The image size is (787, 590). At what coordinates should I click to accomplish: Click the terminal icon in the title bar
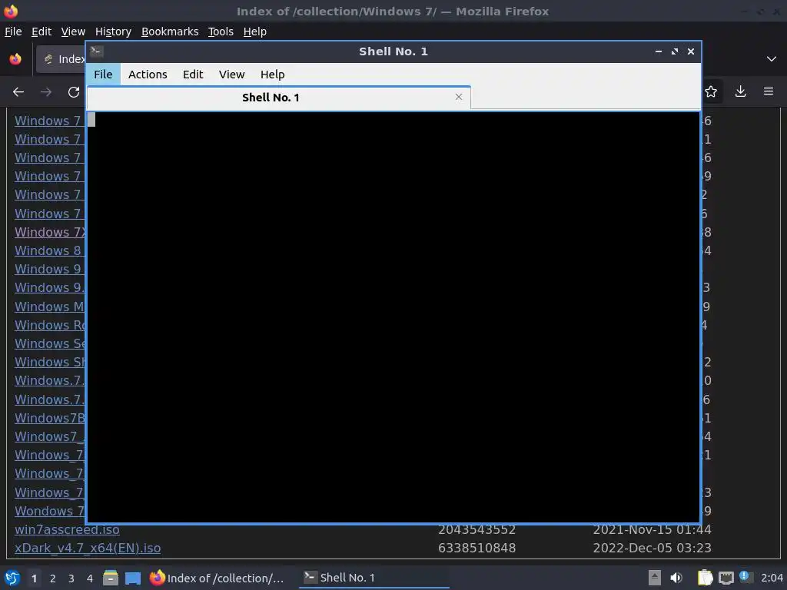click(x=96, y=51)
